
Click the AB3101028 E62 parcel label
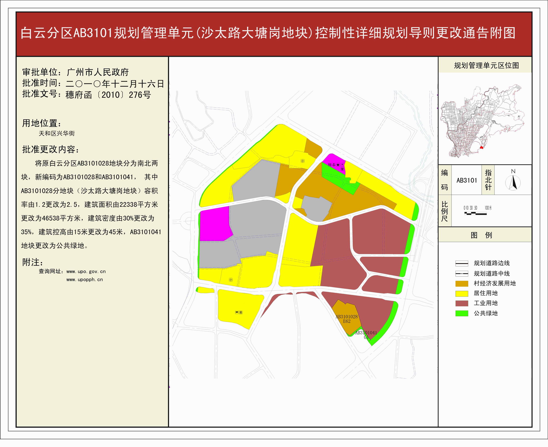[x=347, y=319]
